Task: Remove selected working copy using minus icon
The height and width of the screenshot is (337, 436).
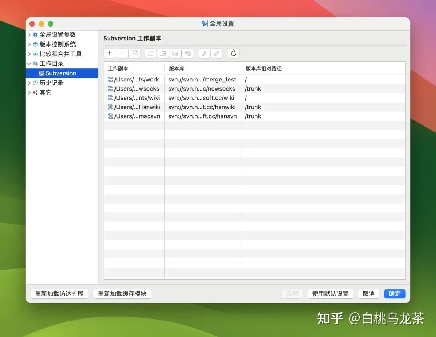Action: [x=122, y=53]
